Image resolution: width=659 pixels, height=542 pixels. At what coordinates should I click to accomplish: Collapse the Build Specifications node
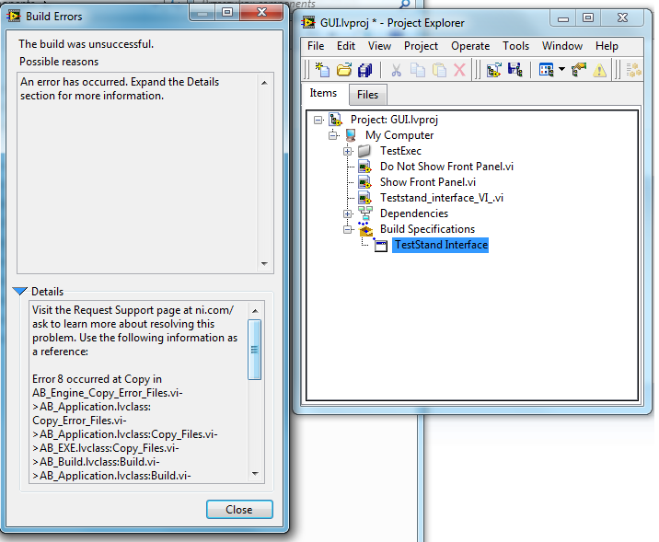pos(348,229)
